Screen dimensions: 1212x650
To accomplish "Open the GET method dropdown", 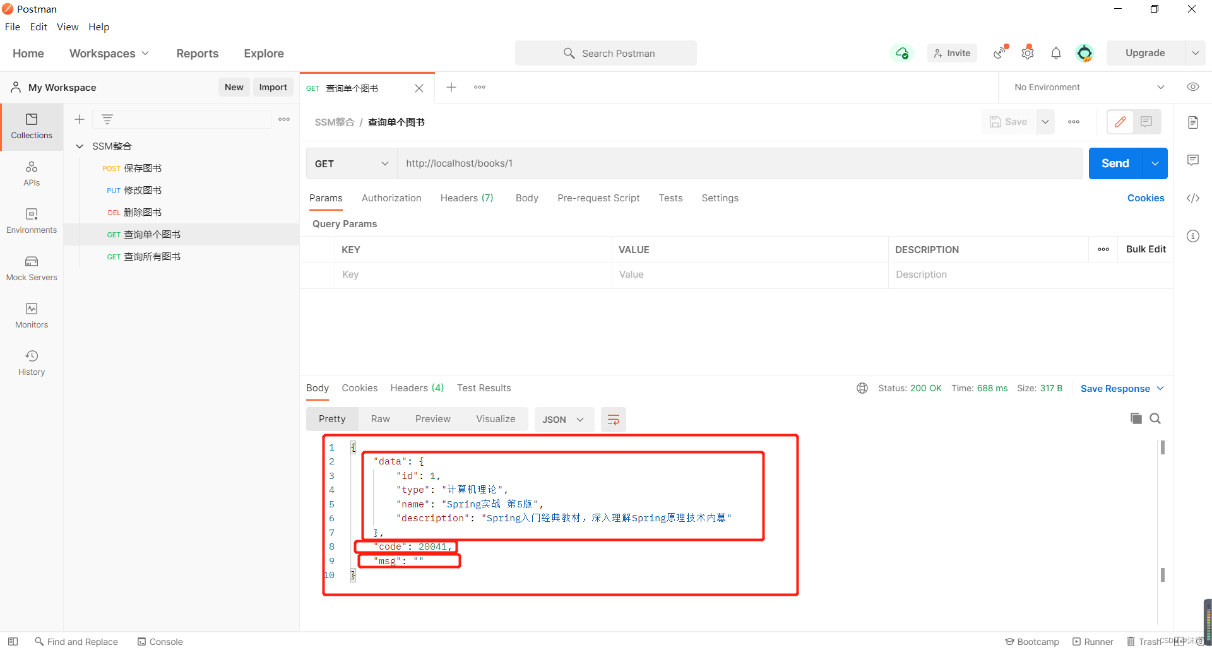I will (351, 163).
